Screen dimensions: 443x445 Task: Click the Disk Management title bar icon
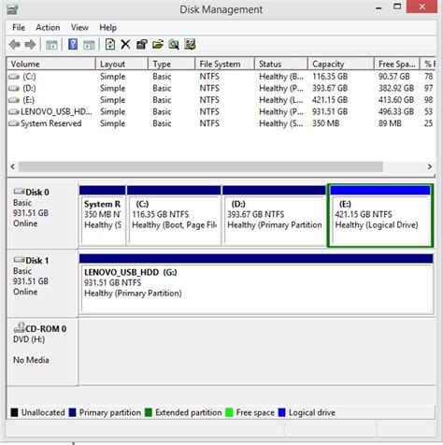tap(12, 9)
